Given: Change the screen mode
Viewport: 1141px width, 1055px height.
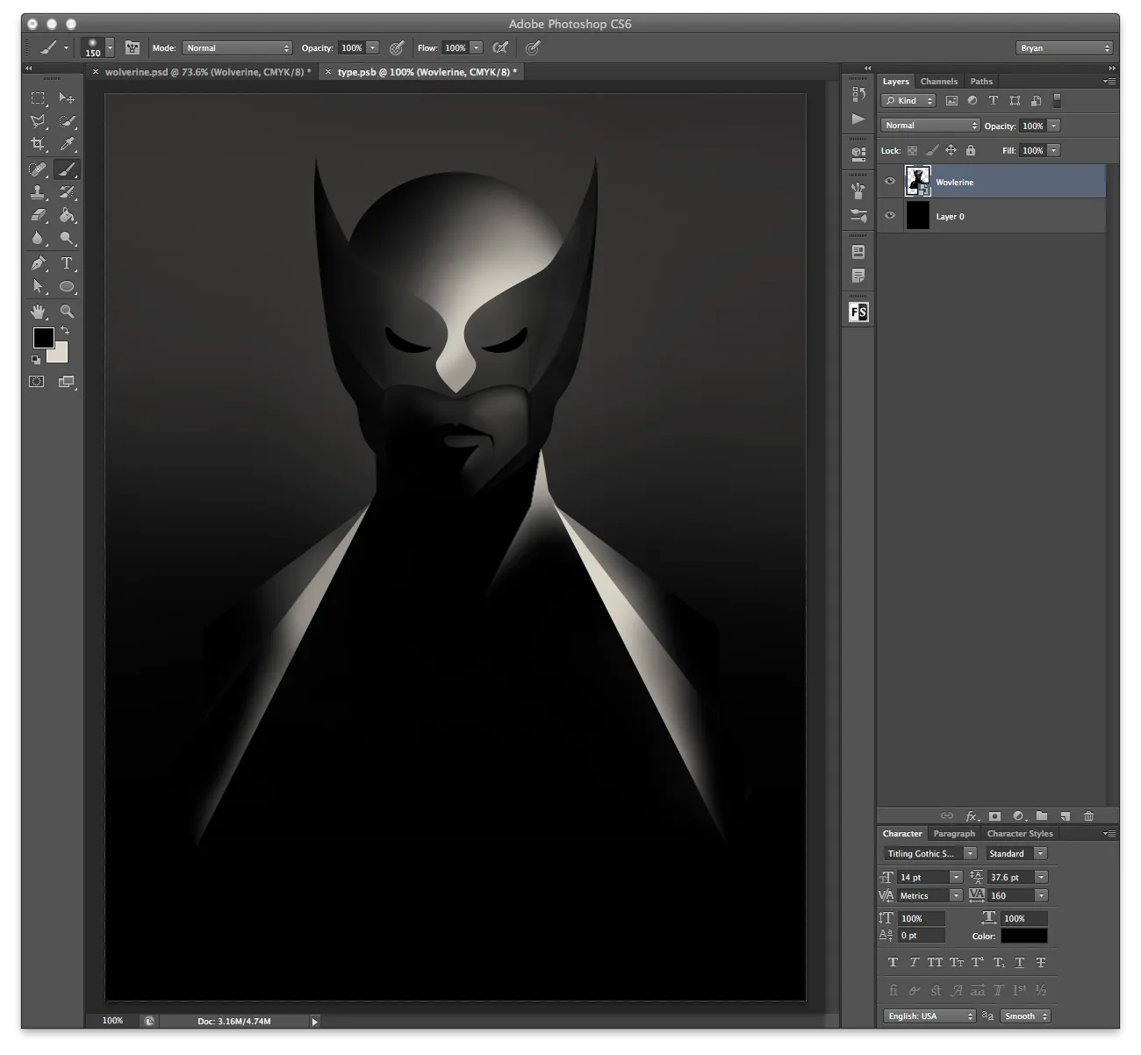Looking at the screenshot, I should click(67, 382).
